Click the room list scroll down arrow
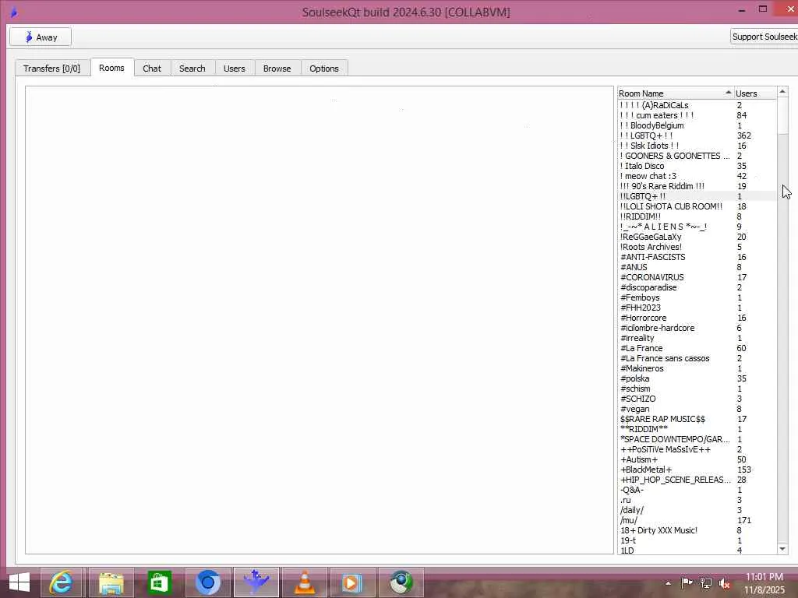 pyautogui.click(x=782, y=549)
